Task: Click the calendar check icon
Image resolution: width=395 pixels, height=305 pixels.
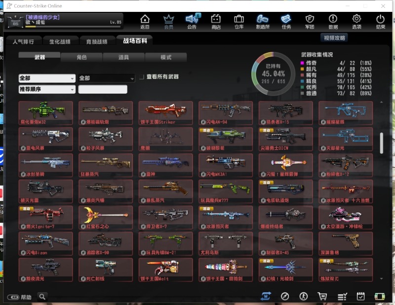Action: click(361, 297)
